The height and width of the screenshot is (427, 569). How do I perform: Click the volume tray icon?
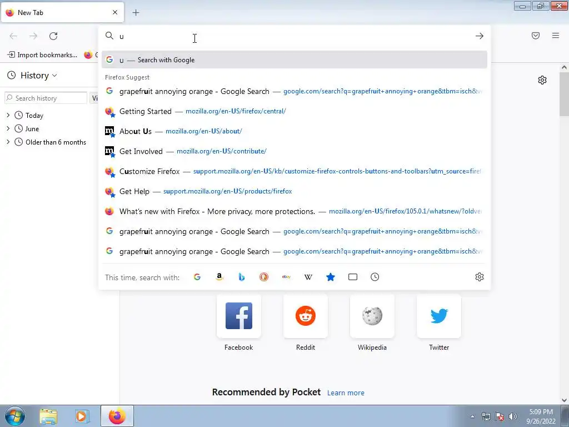pos(512,416)
